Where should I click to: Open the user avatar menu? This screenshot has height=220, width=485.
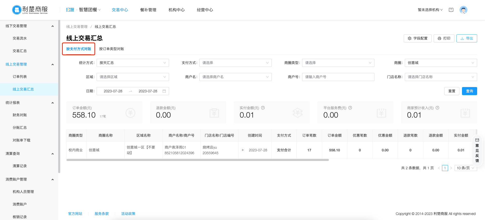[x=463, y=10]
